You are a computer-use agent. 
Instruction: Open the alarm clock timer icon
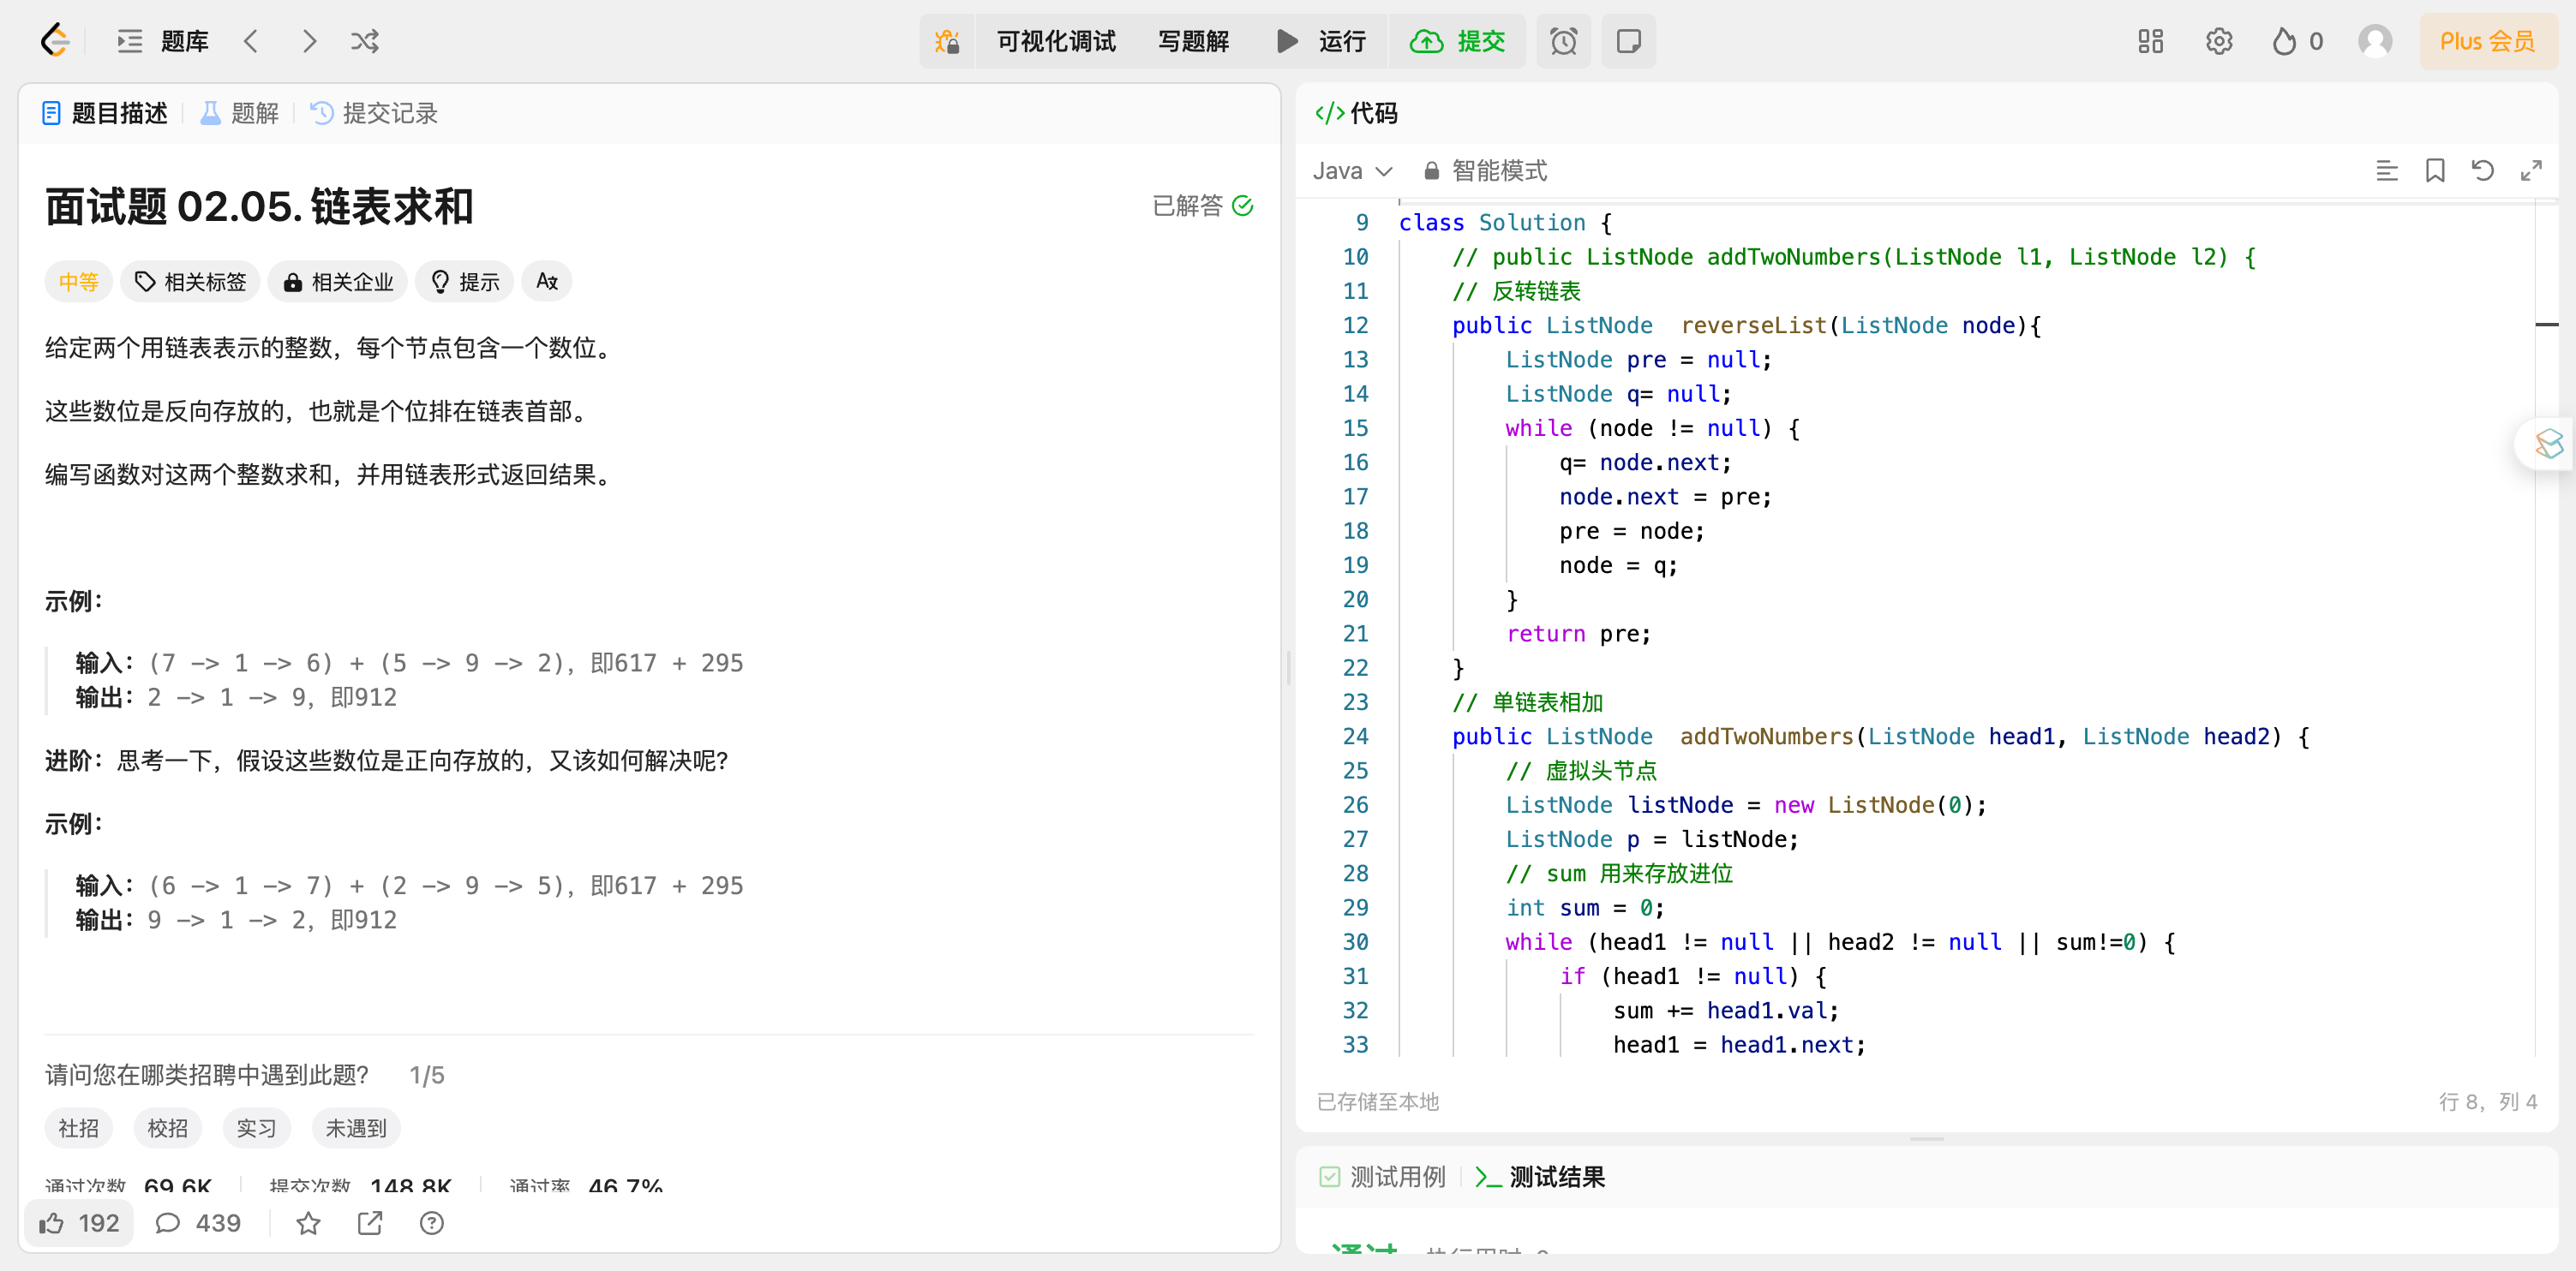(1563, 41)
